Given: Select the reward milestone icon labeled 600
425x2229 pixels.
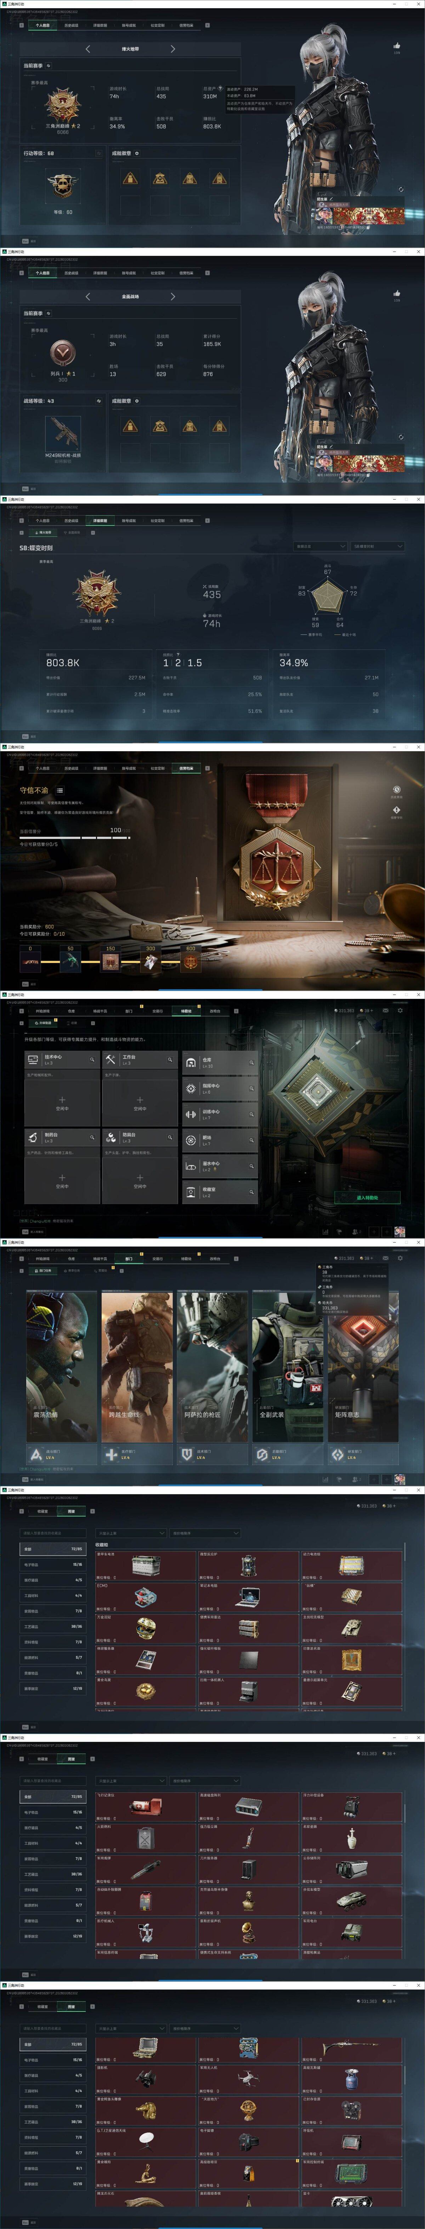Looking at the screenshot, I should point(191,961).
